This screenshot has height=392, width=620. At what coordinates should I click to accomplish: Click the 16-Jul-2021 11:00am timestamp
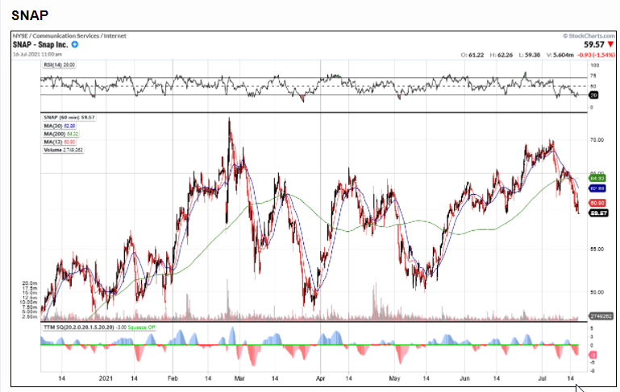[x=37, y=55]
